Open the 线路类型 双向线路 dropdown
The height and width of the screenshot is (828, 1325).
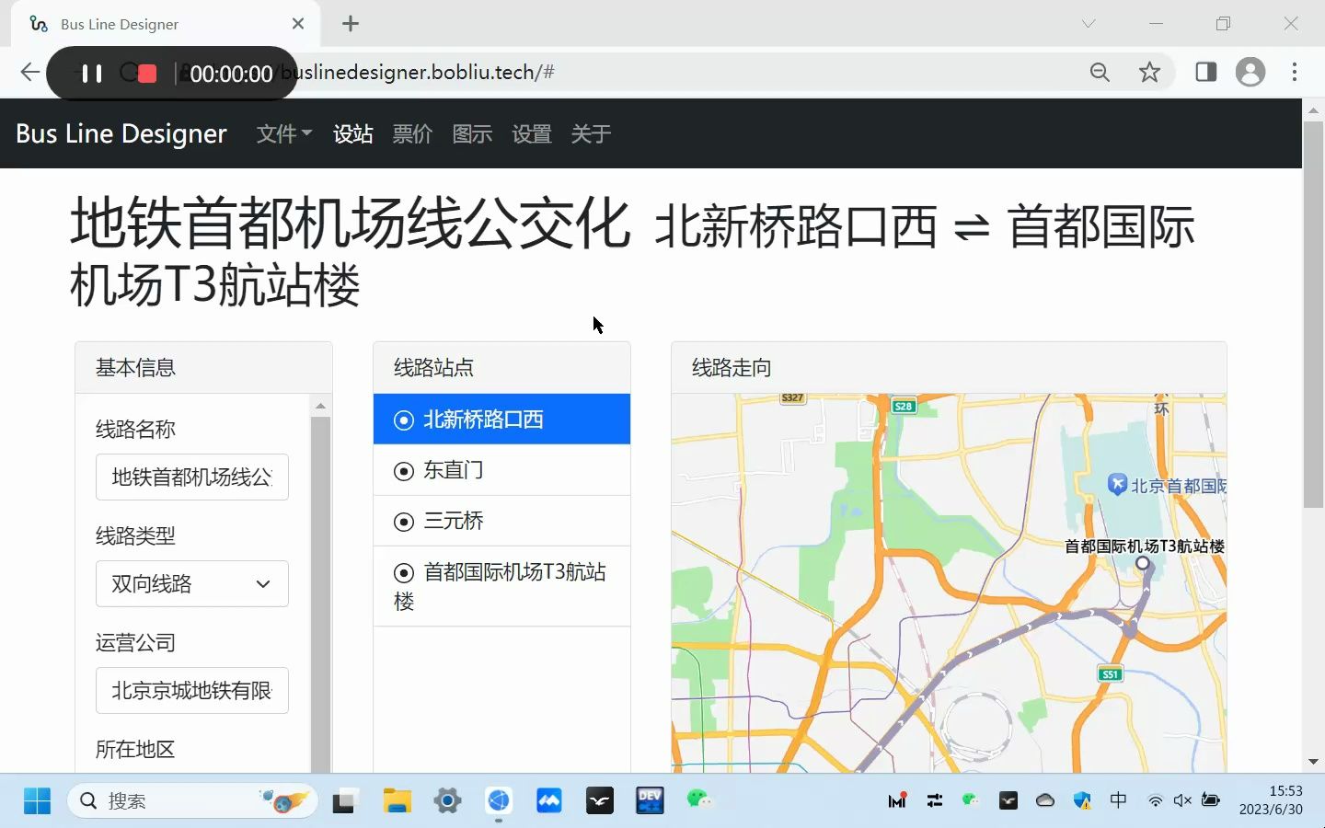coord(192,583)
